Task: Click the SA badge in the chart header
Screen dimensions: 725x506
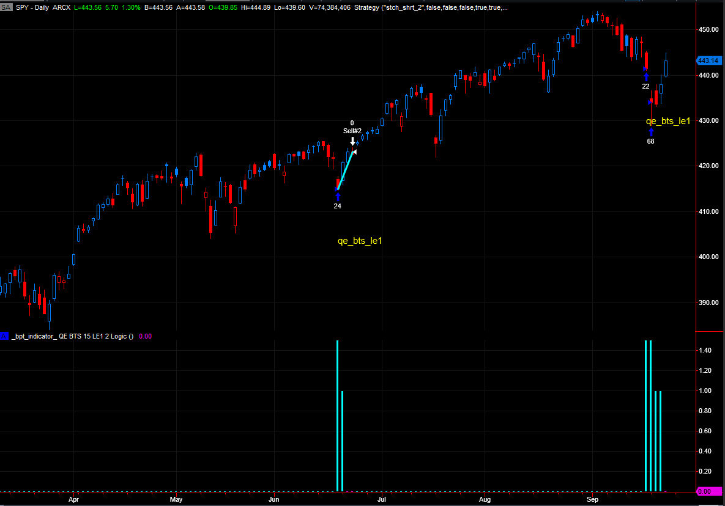Action: [6, 6]
